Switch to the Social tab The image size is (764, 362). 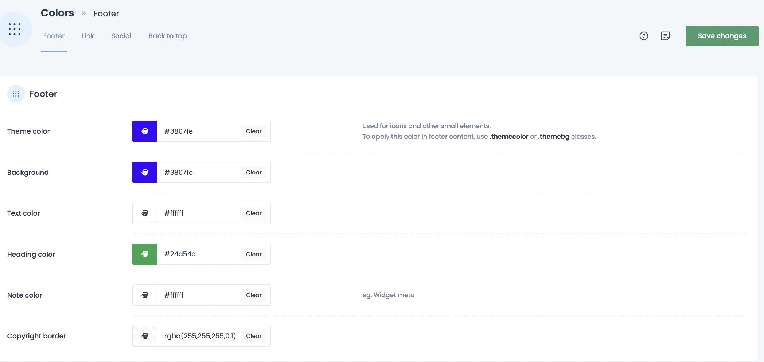121,36
